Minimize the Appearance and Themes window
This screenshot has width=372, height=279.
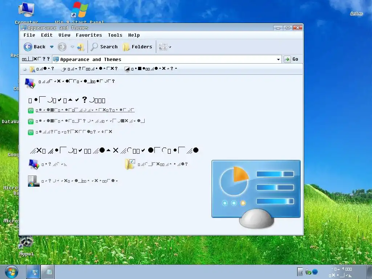(278, 28)
